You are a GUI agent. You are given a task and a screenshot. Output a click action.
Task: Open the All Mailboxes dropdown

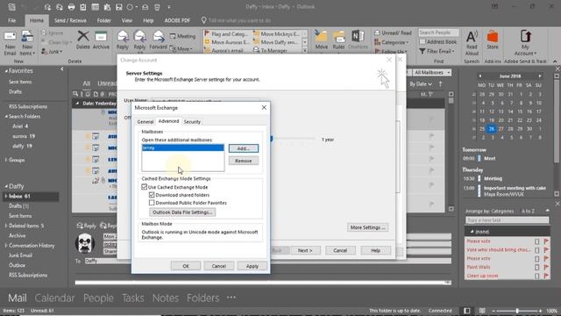432,72
